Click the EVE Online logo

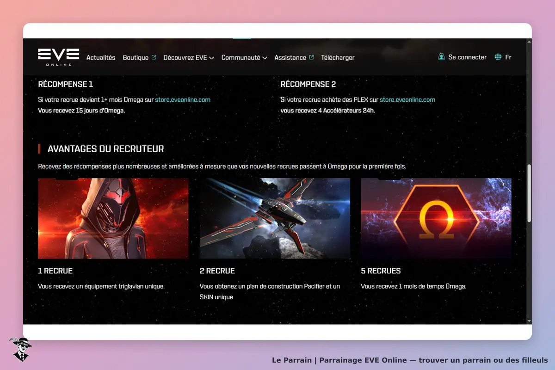point(59,57)
